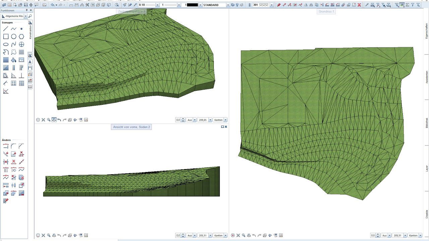
Task: Pin the Funktionen panel
Action: pyautogui.click(x=27, y=10)
